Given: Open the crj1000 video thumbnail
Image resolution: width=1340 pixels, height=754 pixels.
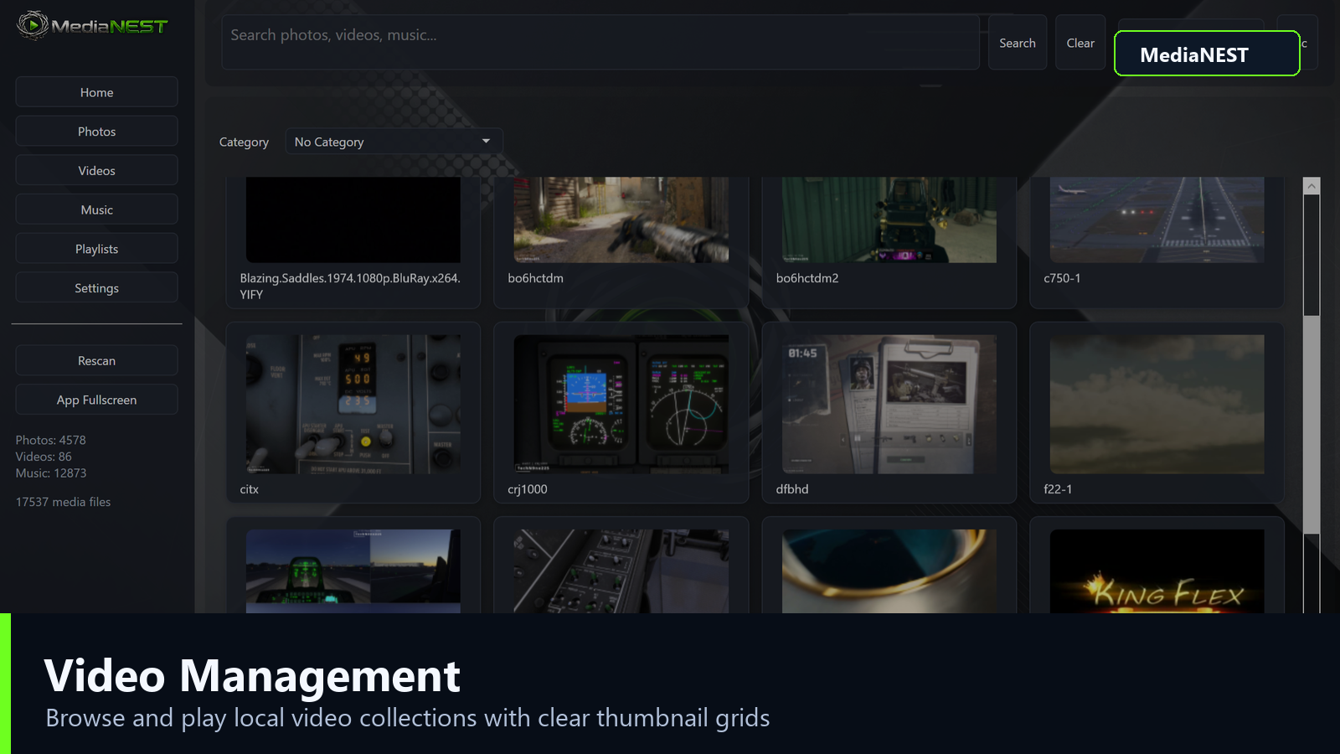Looking at the screenshot, I should coord(621,405).
